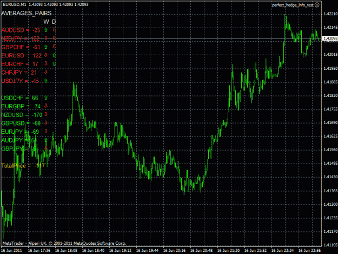Click the CHFJPY red down arrow
The image size is (338, 254).
tap(46, 72)
